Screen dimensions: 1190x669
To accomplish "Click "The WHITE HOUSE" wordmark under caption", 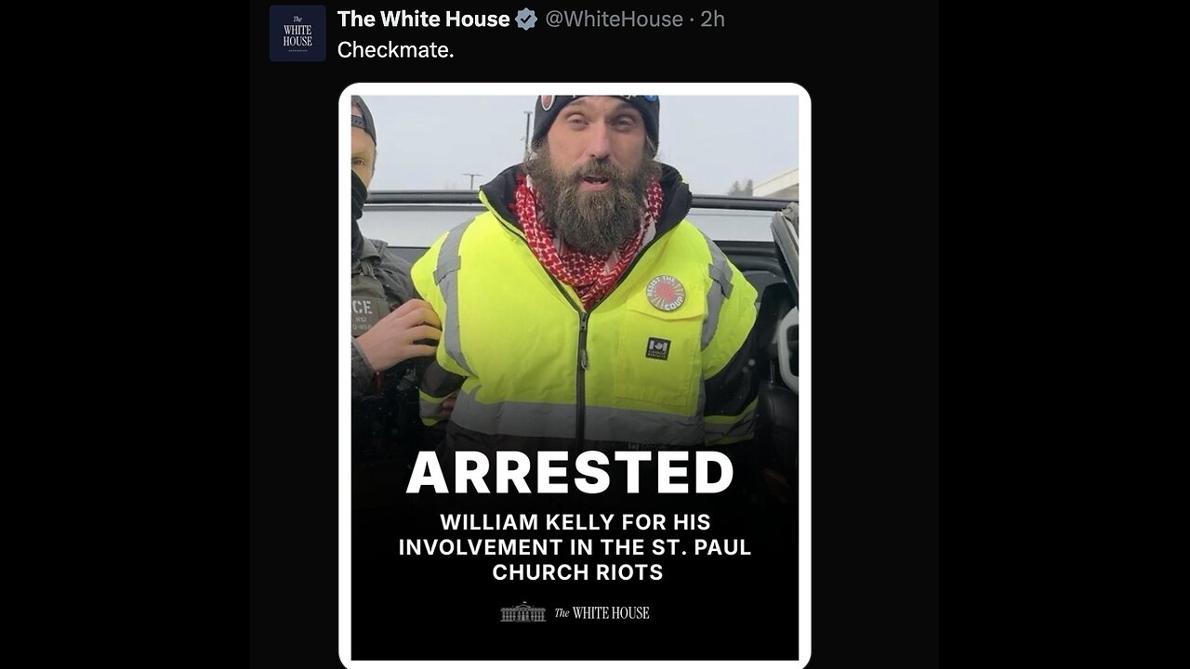I will (x=602, y=612).
